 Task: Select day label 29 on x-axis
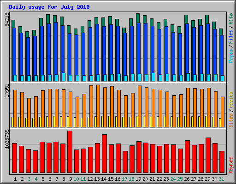(x=207, y=179)
